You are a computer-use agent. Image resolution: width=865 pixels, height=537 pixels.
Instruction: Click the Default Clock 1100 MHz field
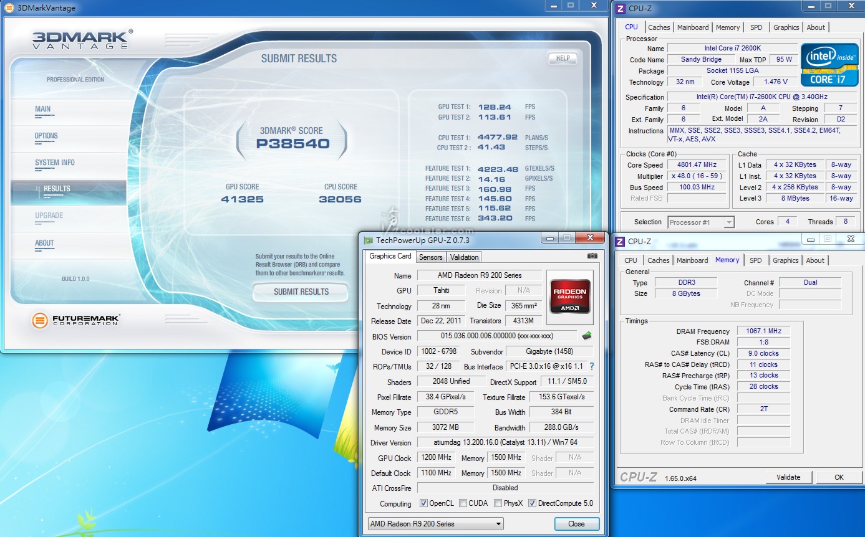coord(436,473)
